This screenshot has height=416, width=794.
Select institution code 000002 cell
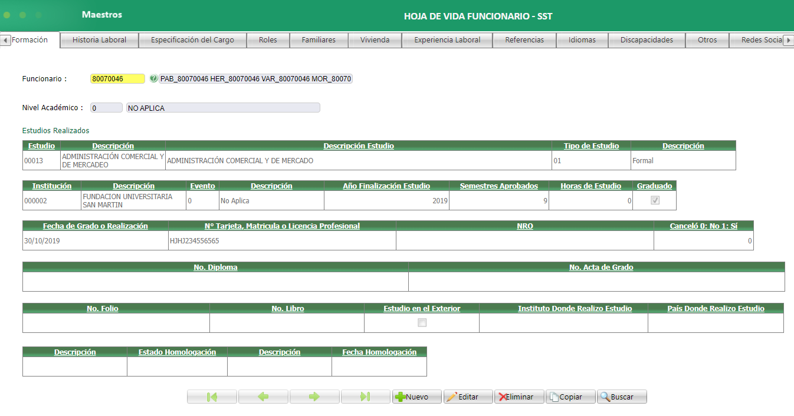[52, 200]
